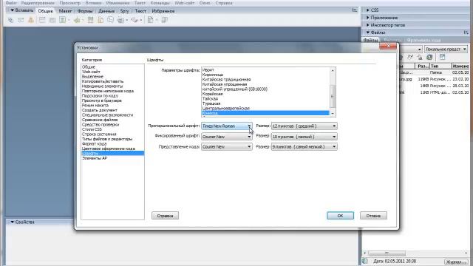Open the Файл menu

(11, 3)
